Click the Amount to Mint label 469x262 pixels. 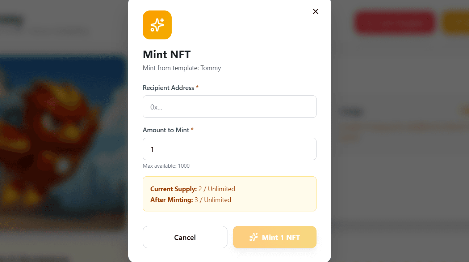[x=165, y=130]
